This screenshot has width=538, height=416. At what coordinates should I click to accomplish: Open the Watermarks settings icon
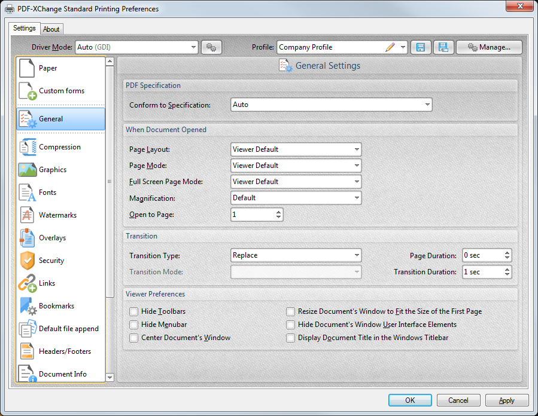coord(28,215)
